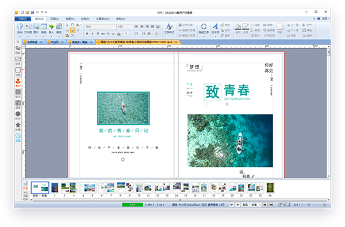Toggle italic formatting

[x=93, y=34]
